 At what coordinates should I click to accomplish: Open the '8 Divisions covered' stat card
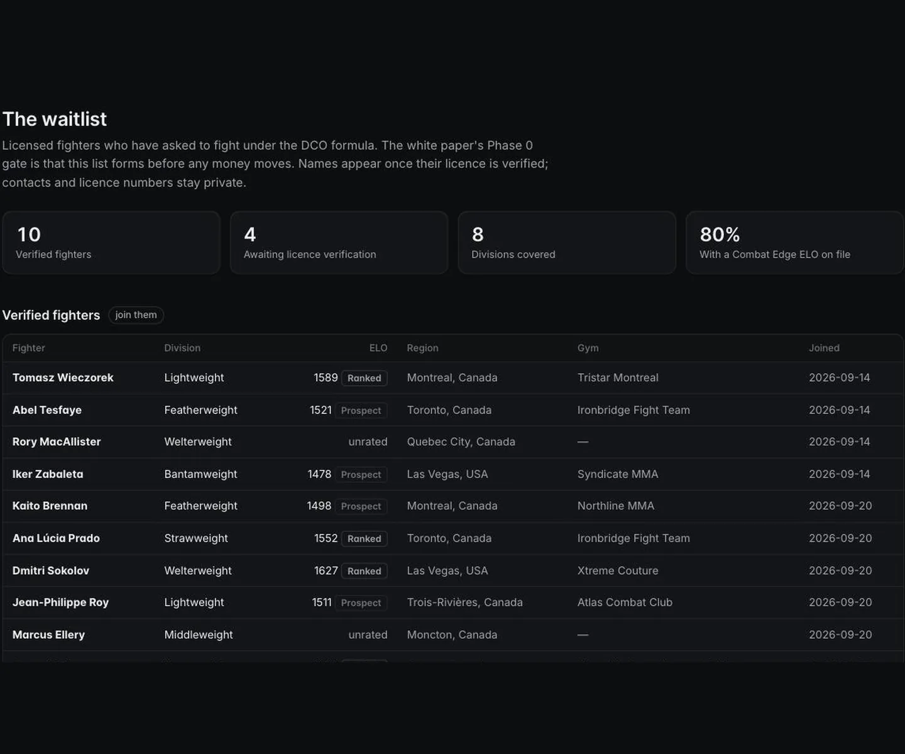[567, 243]
